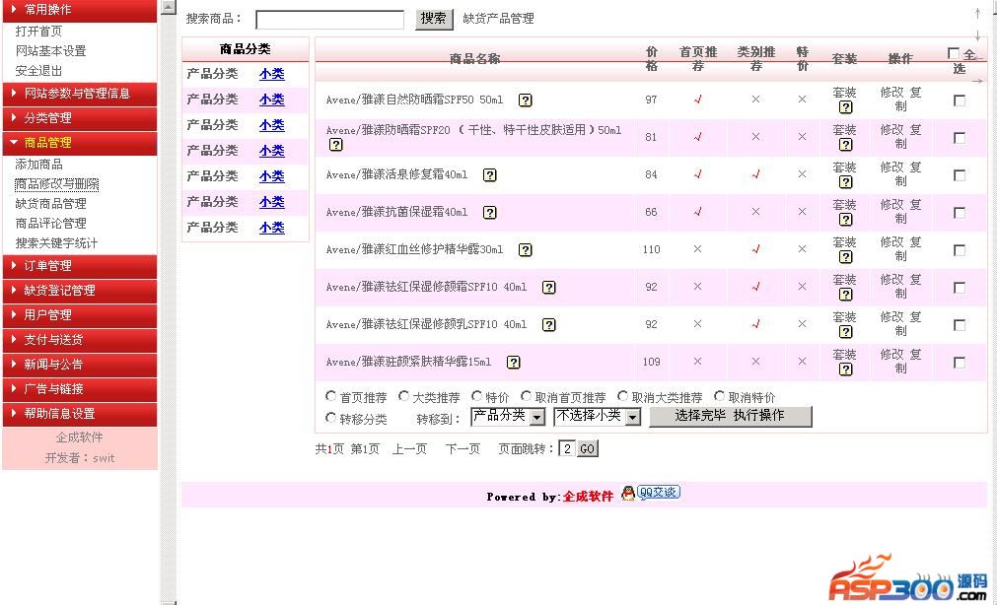Click the GO page jump button
The image size is (997, 605).
pyautogui.click(x=588, y=449)
